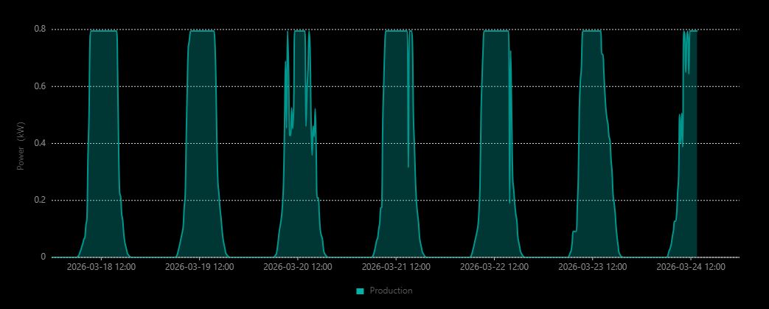This screenshot has height=309, width=769.
Task: Select the March 19 production plateau top
Action: coord(202,31)
